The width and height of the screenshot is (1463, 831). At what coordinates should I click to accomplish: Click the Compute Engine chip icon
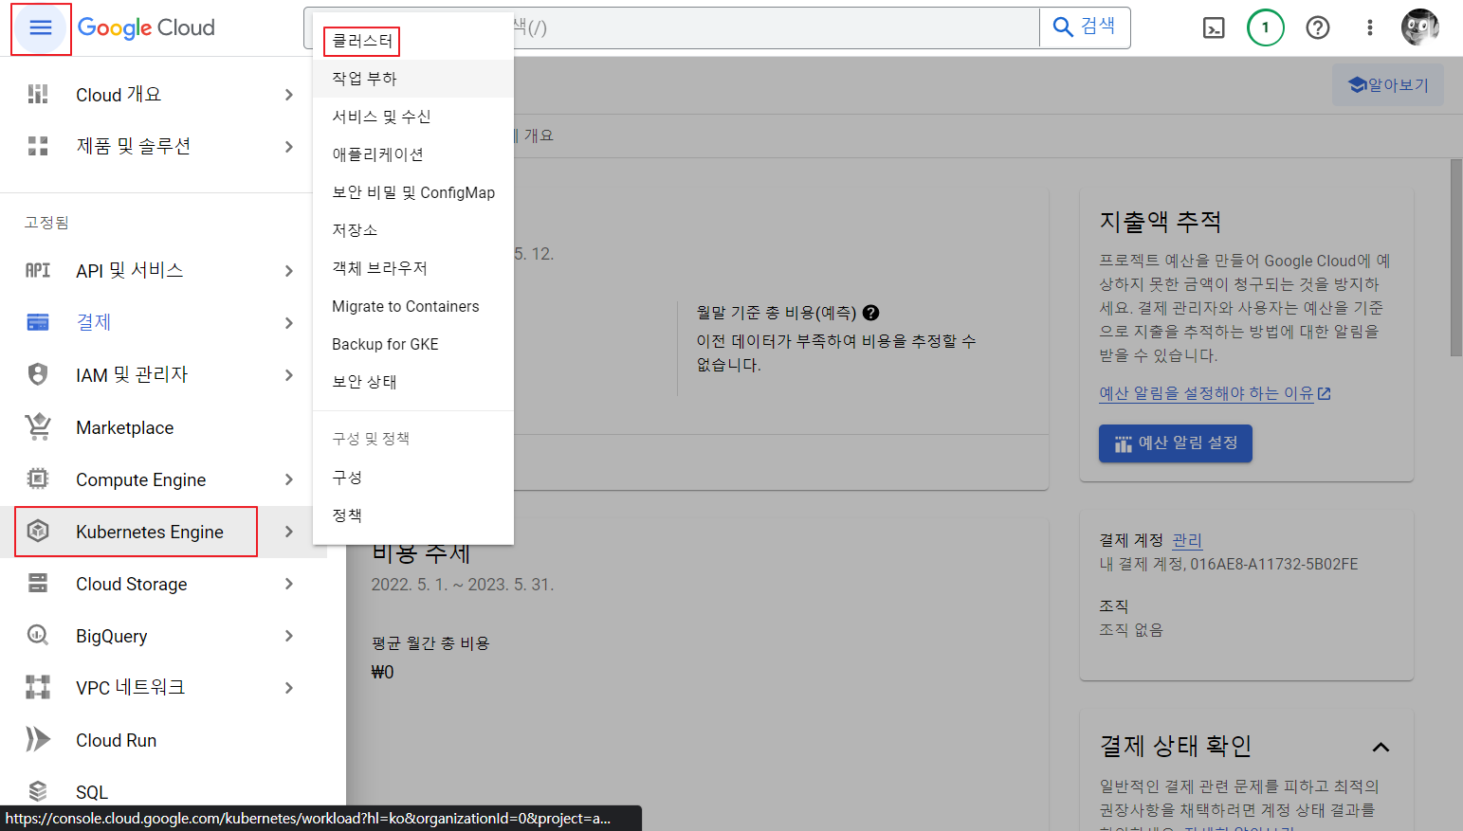click(x=38, y=479)
